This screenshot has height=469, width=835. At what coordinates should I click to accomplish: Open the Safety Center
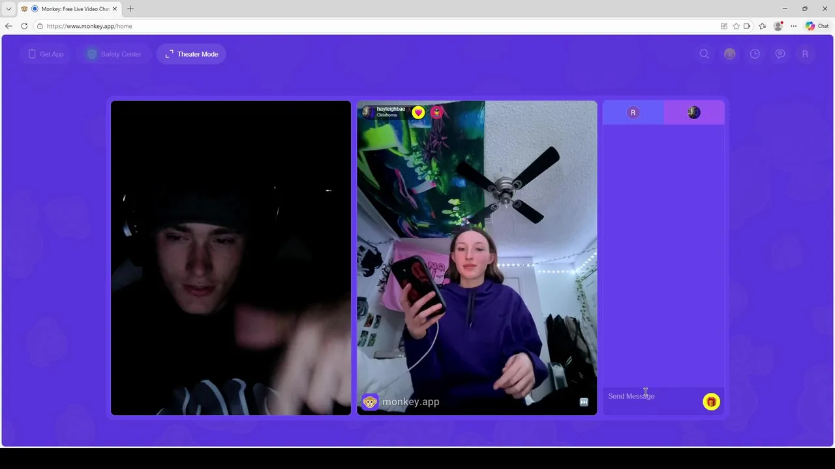114,54
